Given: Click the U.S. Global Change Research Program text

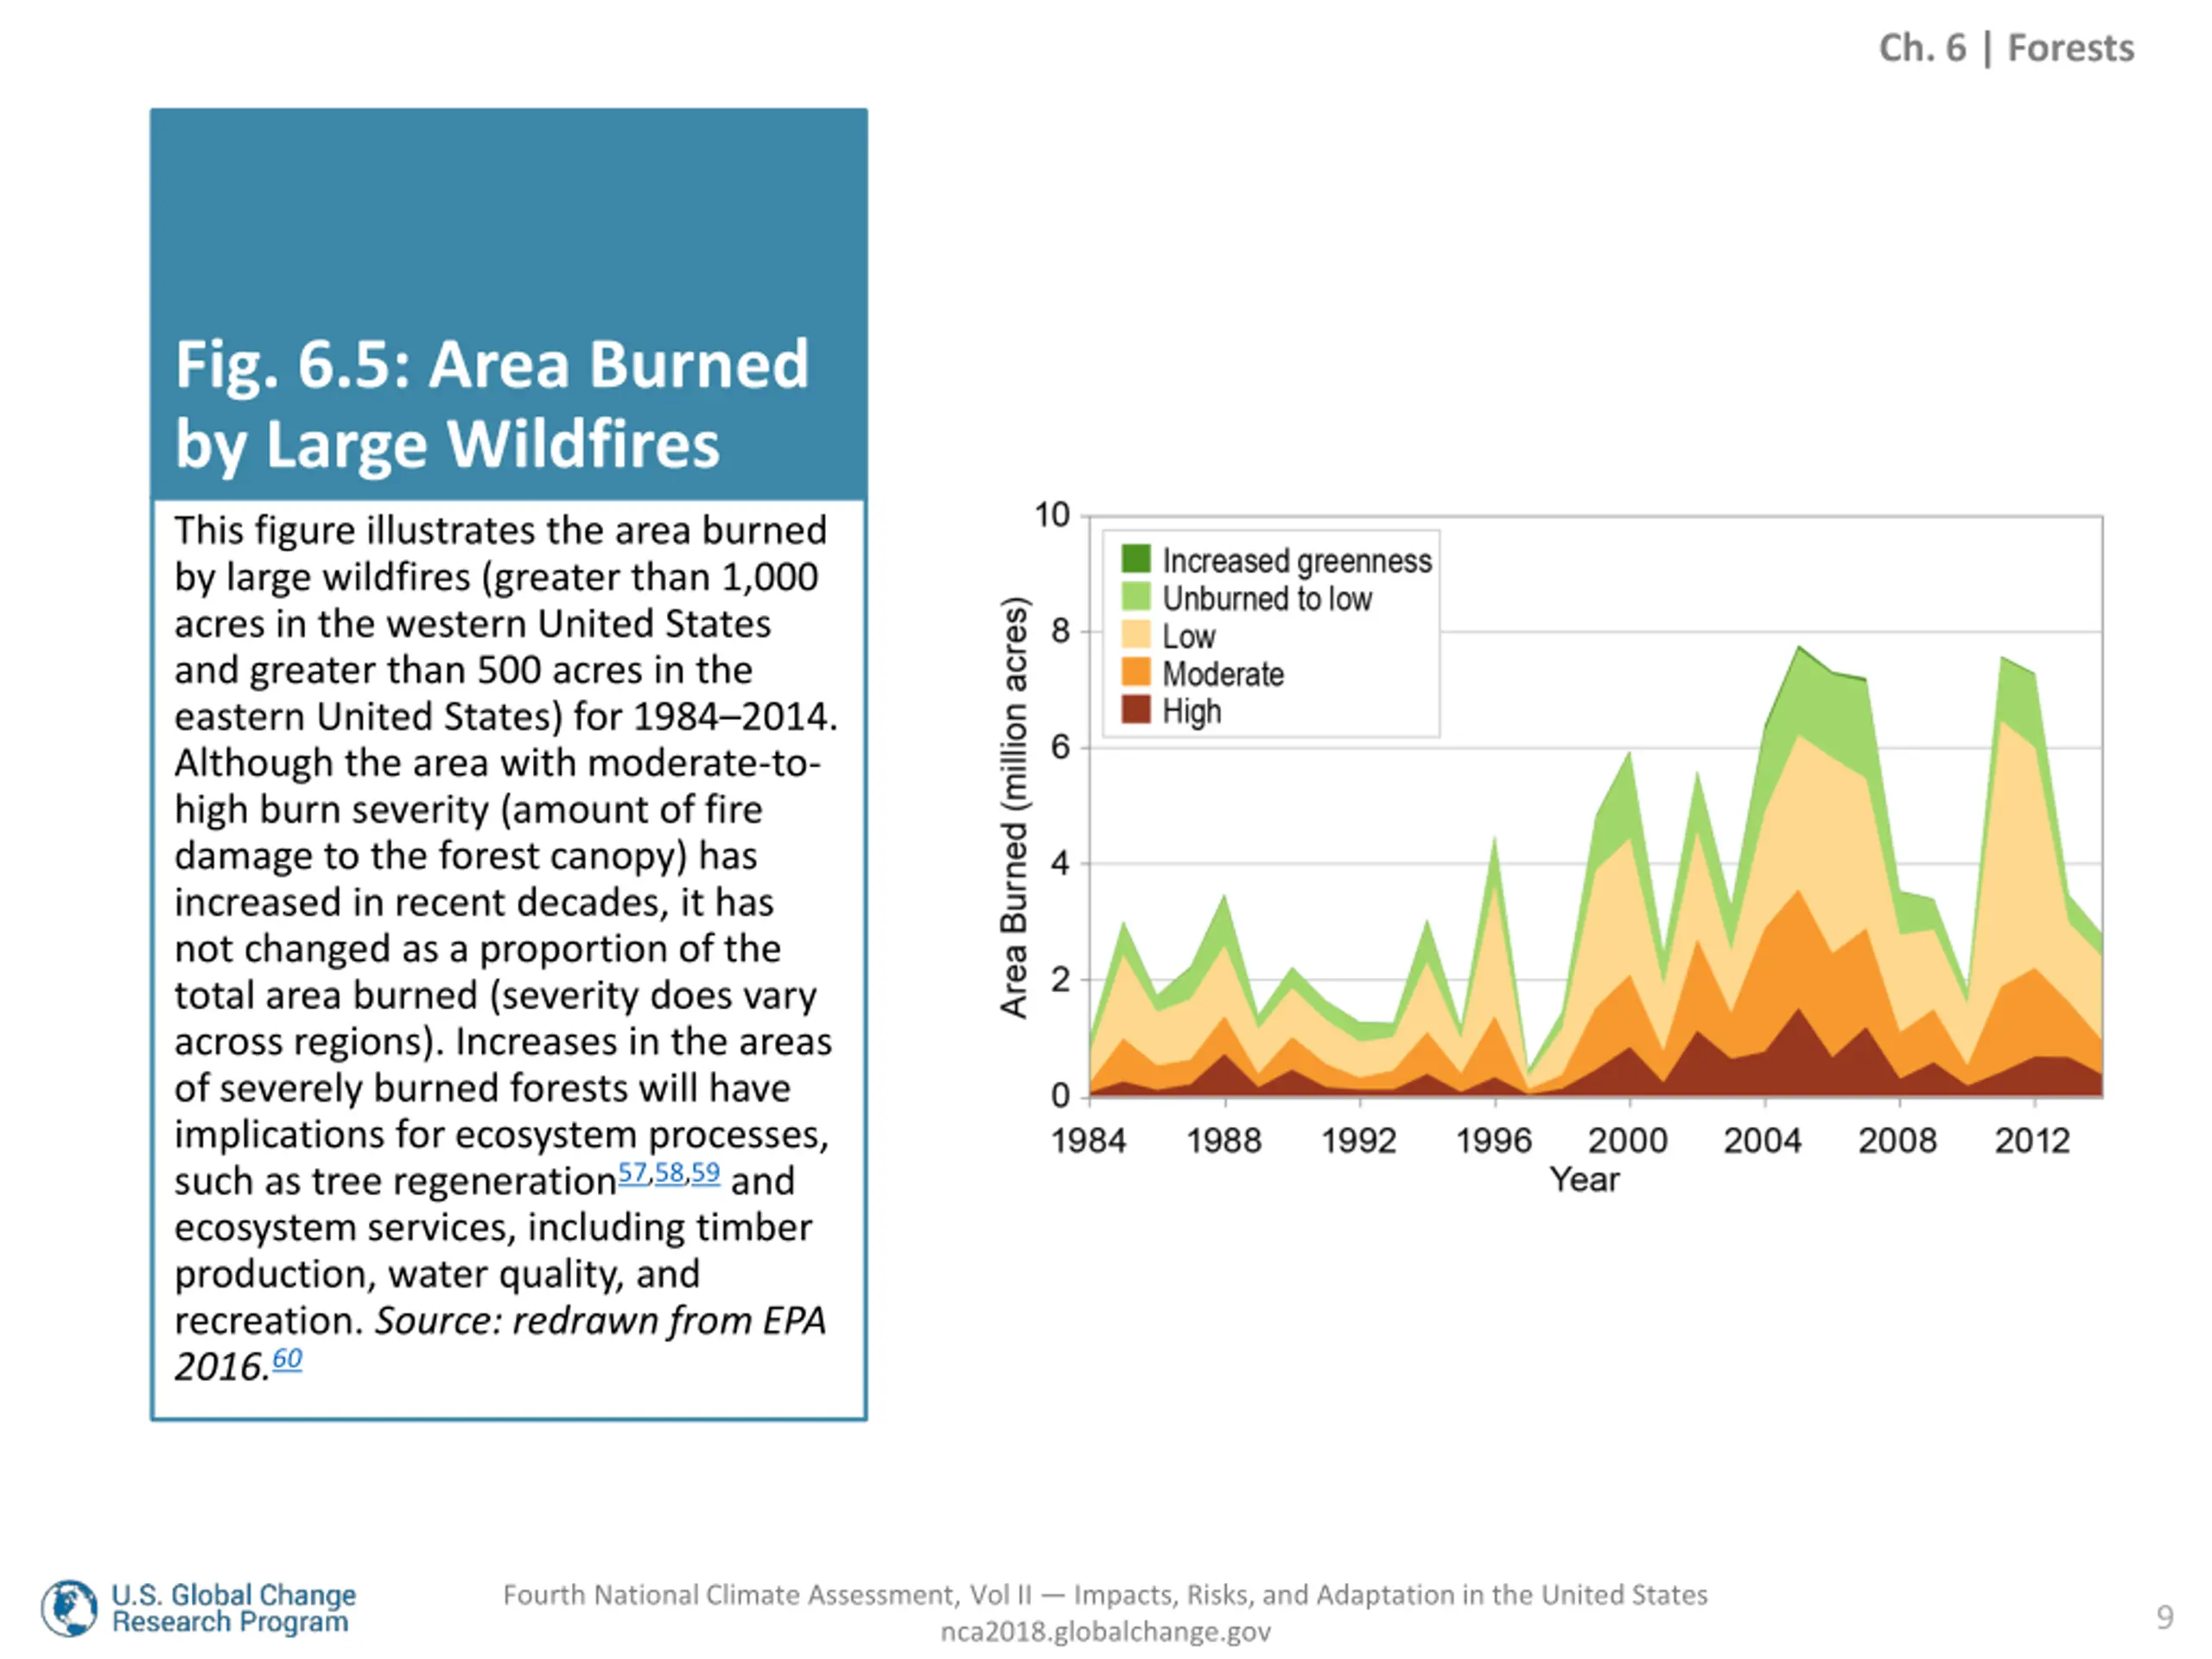Looking at the screenshot, I should (233, 1608).
